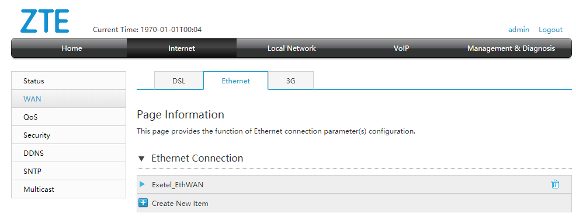This screenshot has width=576, height=224.
Task: Go to the DDNS sidebar page
Action: [x=69, y=153]
